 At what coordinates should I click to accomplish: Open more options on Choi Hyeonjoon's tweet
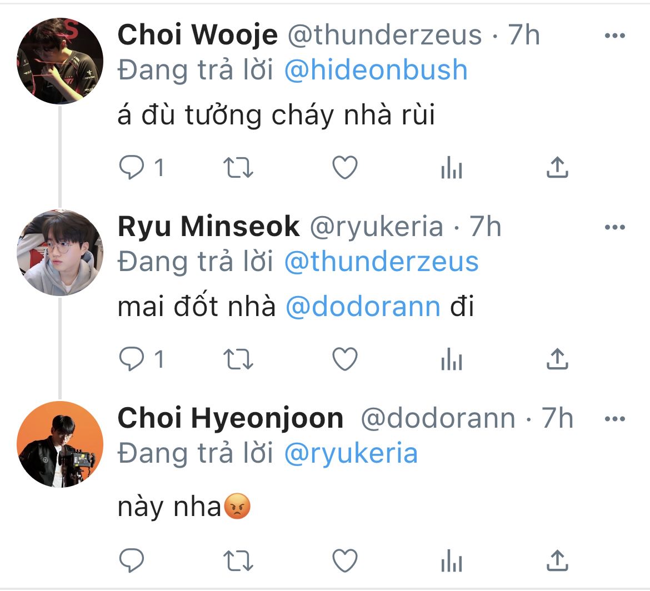[x=614, y=419]
